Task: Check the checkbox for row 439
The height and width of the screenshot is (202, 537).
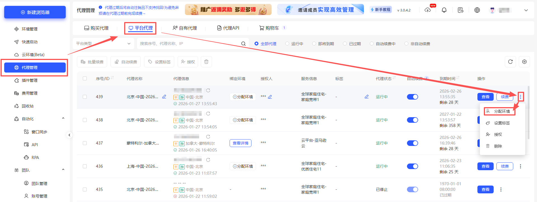Action: click(x=85, y=97)
